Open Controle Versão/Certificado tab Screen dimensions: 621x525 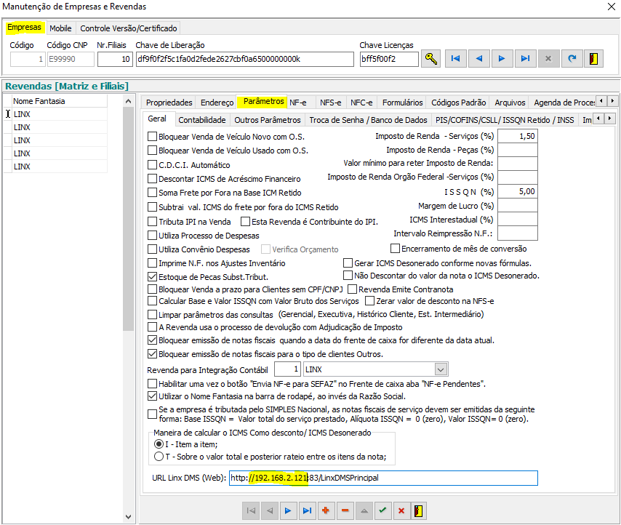[128, 28]
